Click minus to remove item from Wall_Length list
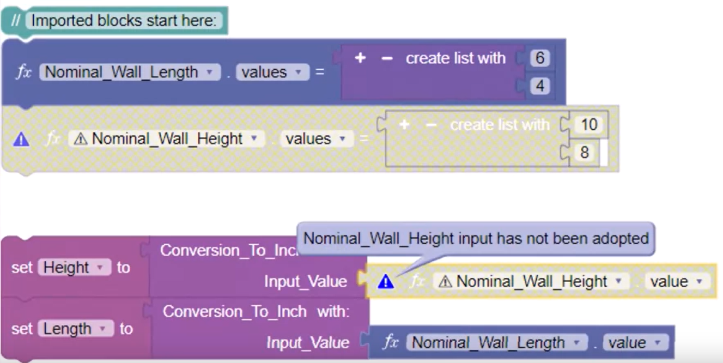The width and height of the screenshot is (723, 363). (x=387, y=58)
